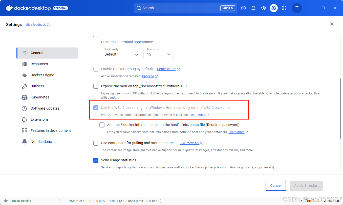Viewport: 343px width, 205px height.
Task: Click the Upgrade subscription link
Action: pyautogui.click(x=148, y=76)
